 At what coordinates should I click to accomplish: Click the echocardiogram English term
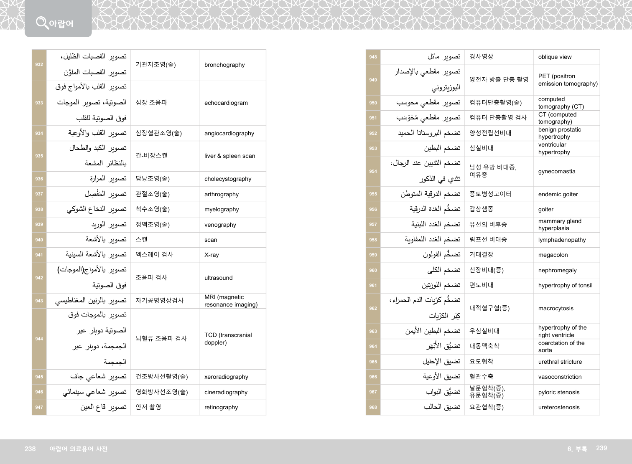pyautogui.click(x=226, y=103)
